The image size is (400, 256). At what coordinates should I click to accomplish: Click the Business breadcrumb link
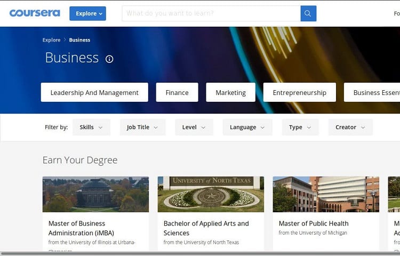(79, 40)
